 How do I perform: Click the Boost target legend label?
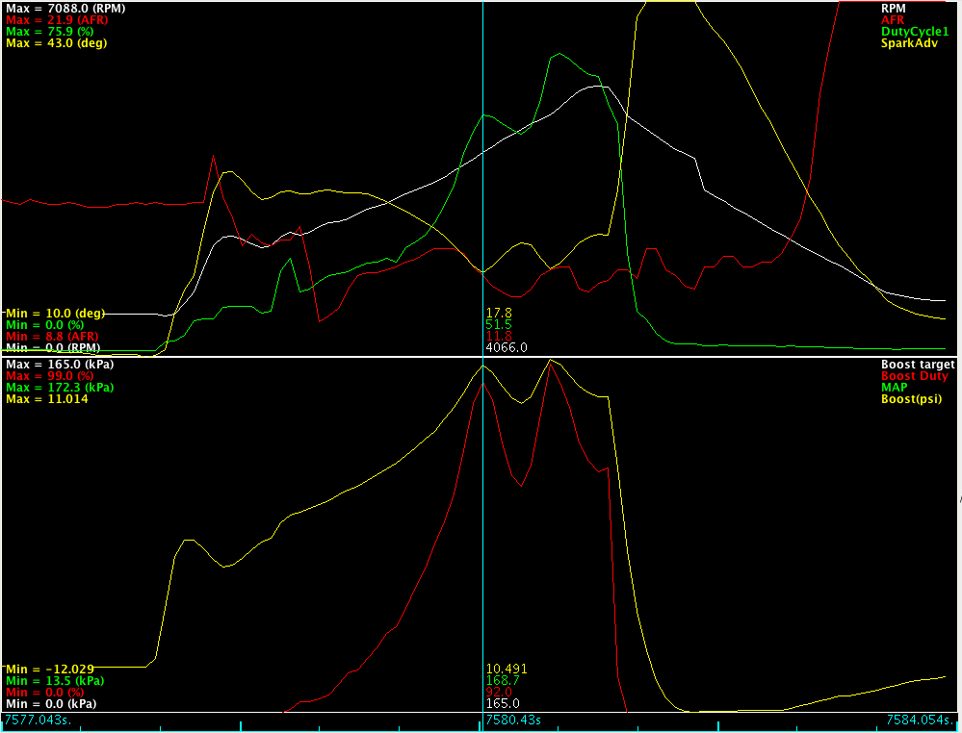[918, 365]
